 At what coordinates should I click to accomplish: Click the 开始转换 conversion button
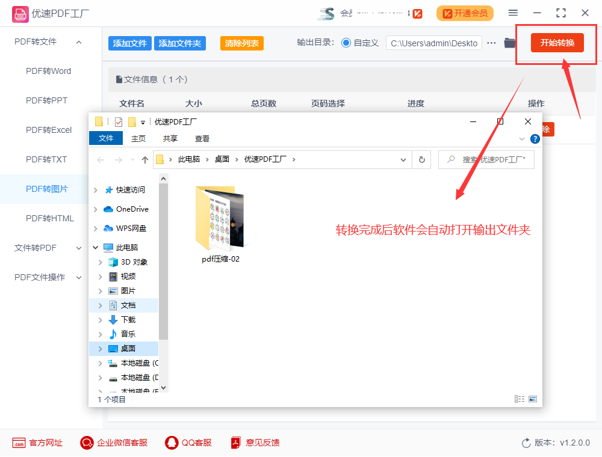coord(556,43)
